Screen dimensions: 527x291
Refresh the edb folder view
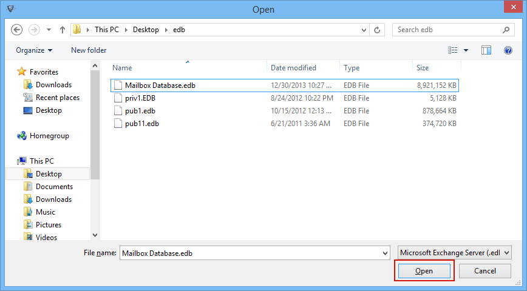pyautogui.click(x=377, y=30)
